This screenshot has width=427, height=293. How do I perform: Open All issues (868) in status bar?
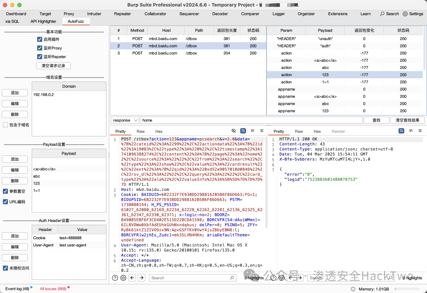click(53, 289)
